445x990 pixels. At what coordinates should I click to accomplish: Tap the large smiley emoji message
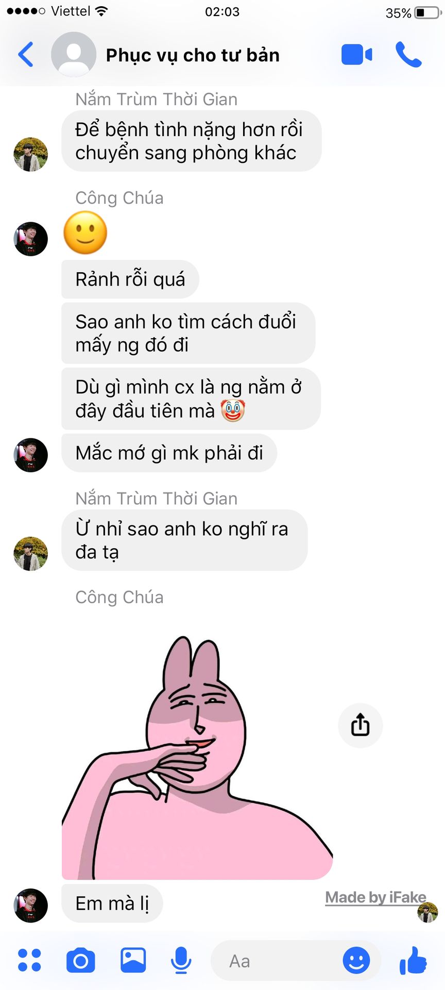[x=85, y=233]
